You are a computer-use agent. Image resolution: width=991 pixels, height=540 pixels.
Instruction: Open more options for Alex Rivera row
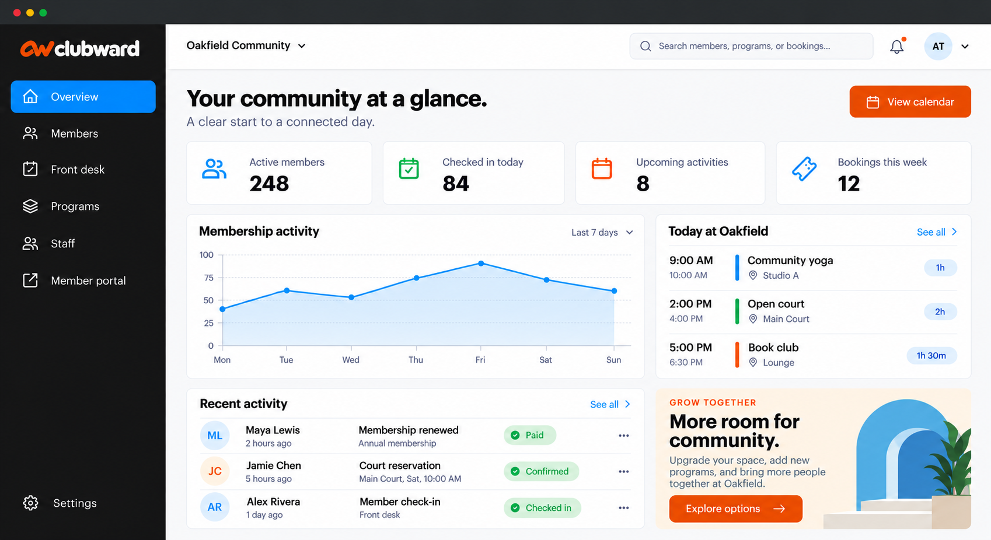coord(624,508)
